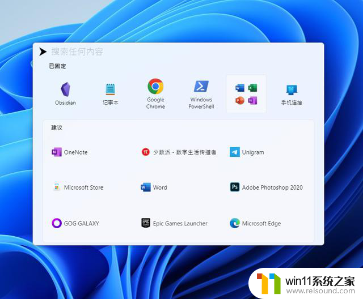The width and height of the screenshot is (363, 299).
Task: Click the Google Chrome name text
Action: click(155, 103)
